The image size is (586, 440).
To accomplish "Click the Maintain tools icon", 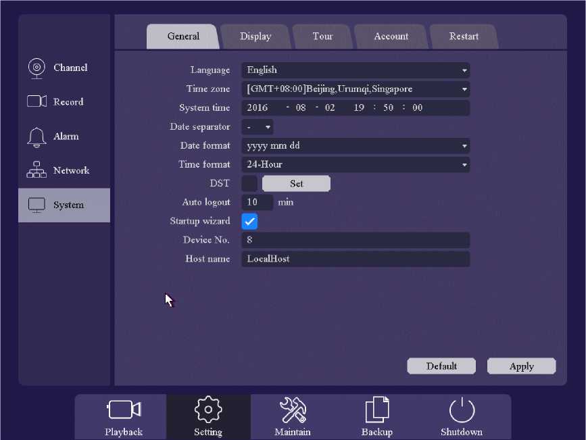I will click(x=293, y=410).
